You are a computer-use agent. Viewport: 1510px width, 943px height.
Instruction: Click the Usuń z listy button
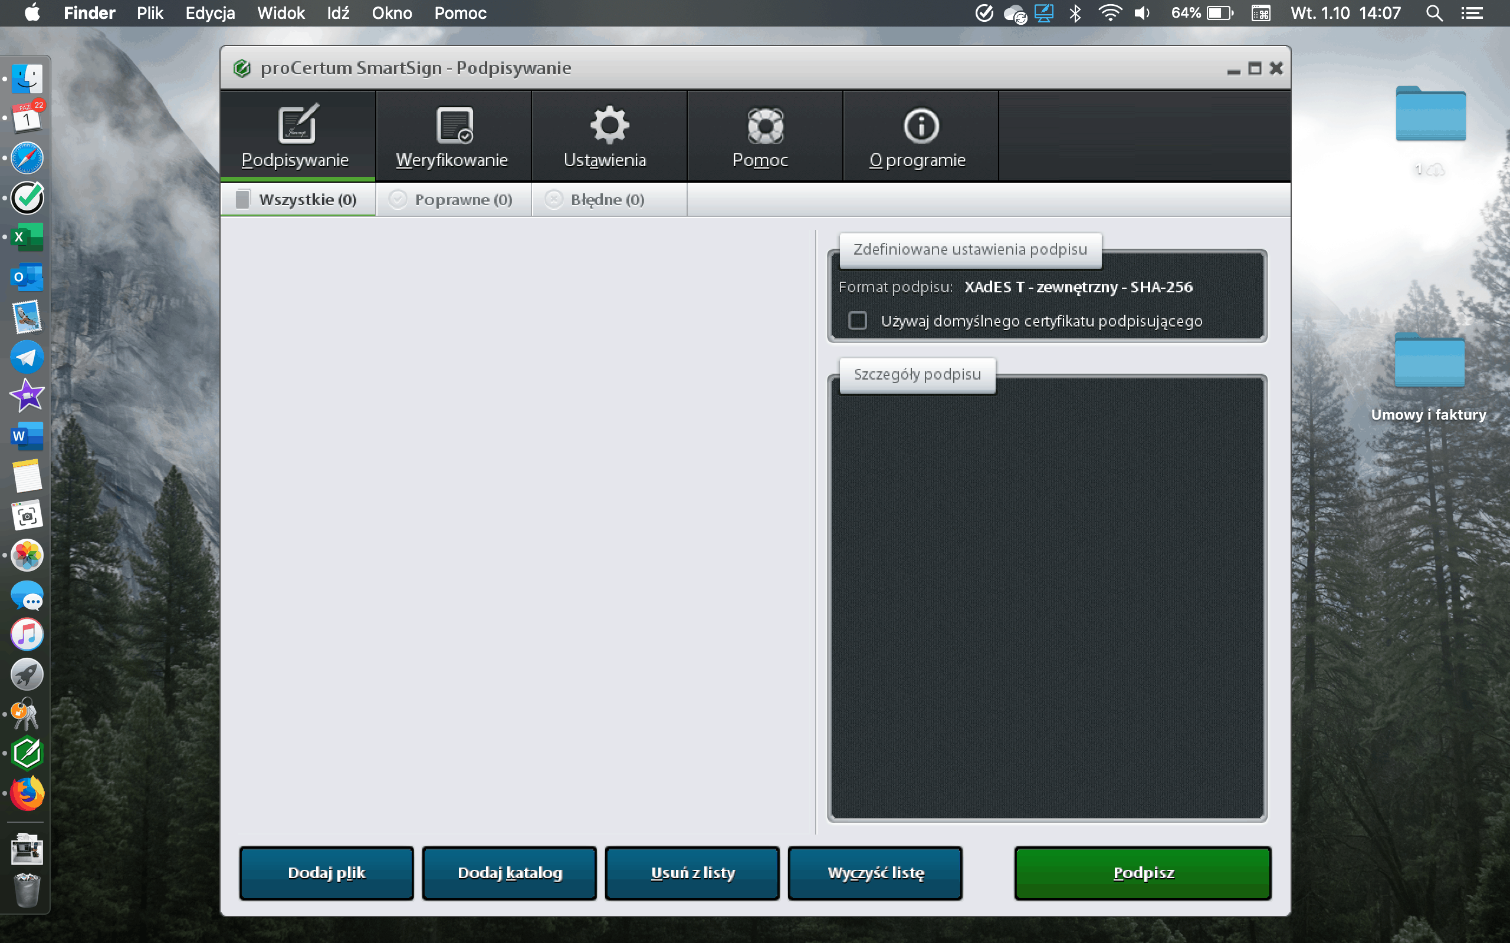692,872
